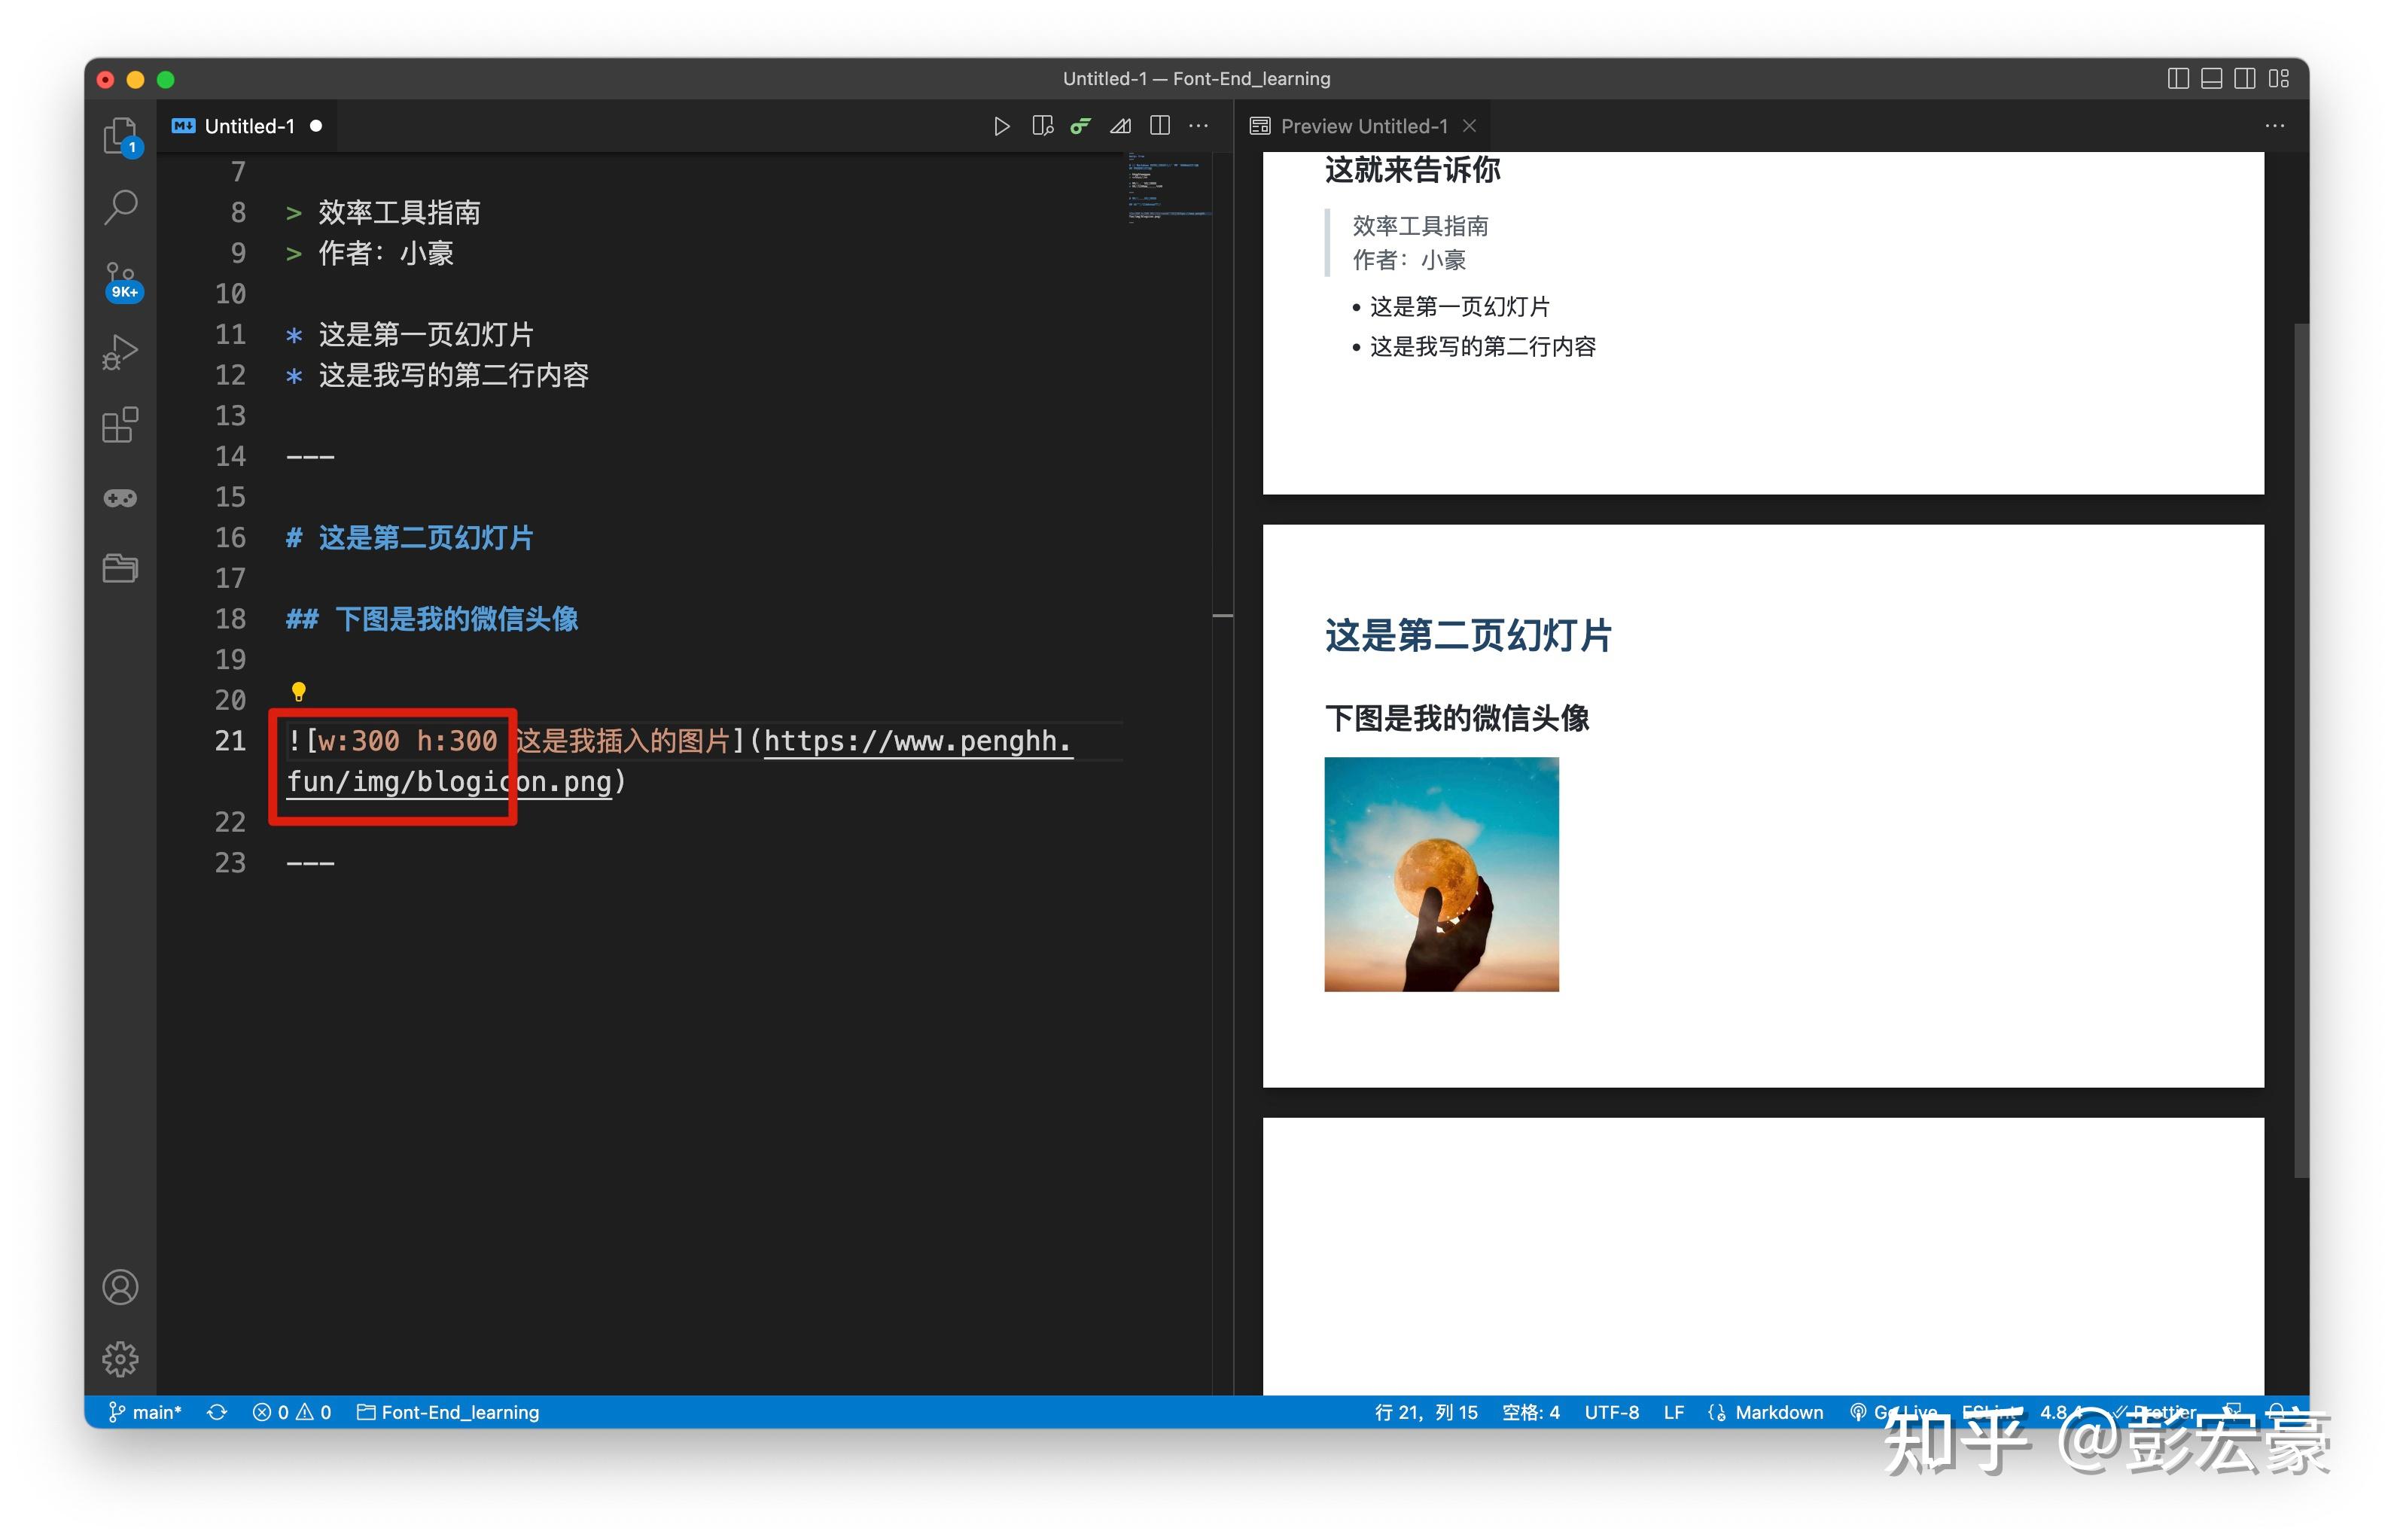The width and height of the screenshot is (2394, 1540).
Task: Open the Search view
Action: coord(120,205)
